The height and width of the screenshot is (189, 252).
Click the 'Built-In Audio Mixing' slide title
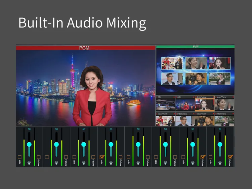82,23
